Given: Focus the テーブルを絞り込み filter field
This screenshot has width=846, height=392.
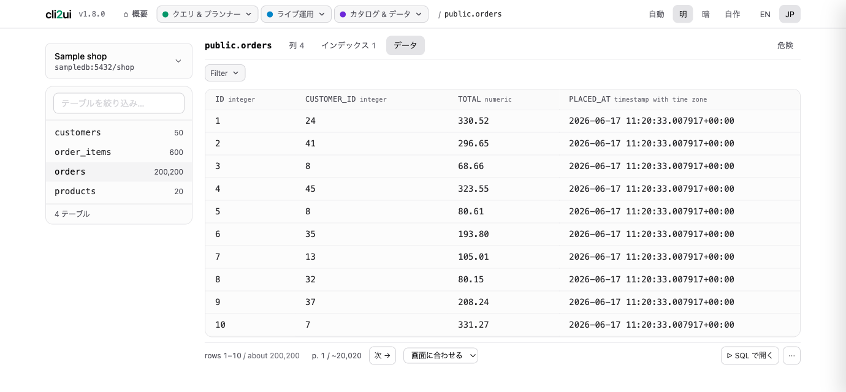Looking at the screenshot, I should (x=119, y=103).
